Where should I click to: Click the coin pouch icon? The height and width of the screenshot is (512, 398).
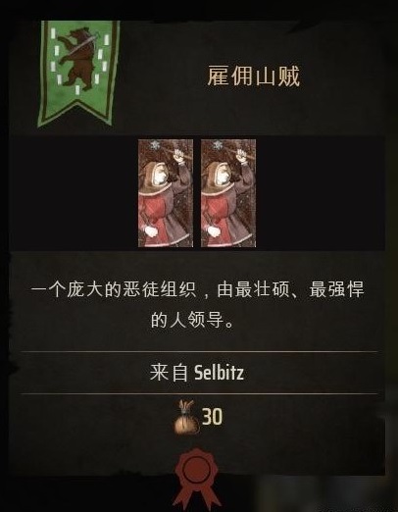(186, 418)
